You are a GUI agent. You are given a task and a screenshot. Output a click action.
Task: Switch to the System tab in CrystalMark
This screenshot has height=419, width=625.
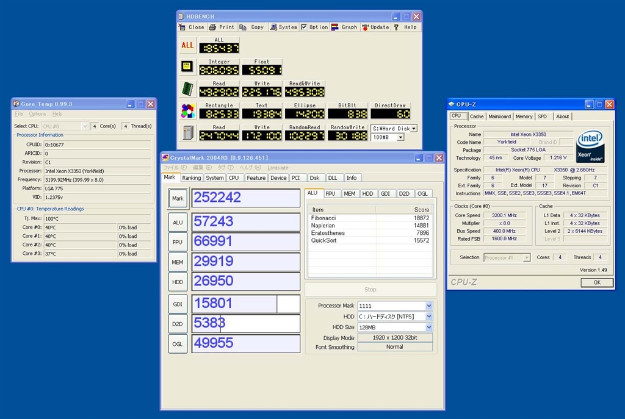click(214, 178)
